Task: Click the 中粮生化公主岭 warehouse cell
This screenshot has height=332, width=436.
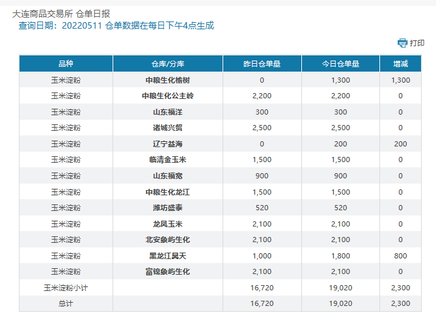Action: 168,96
